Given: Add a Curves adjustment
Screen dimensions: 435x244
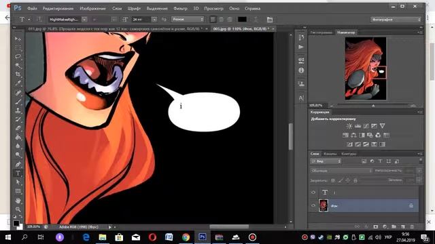Looking at the screenshot, I should [x=366, y=126].
